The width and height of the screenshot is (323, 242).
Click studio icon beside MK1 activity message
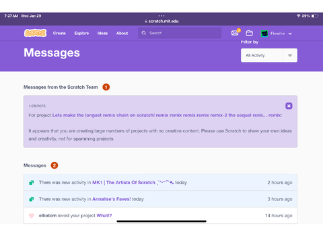tap(32, 183)
